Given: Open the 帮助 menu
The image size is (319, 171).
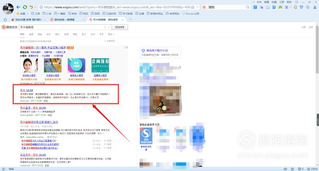Looking at the screenshot, I should [x=289, y=2].
